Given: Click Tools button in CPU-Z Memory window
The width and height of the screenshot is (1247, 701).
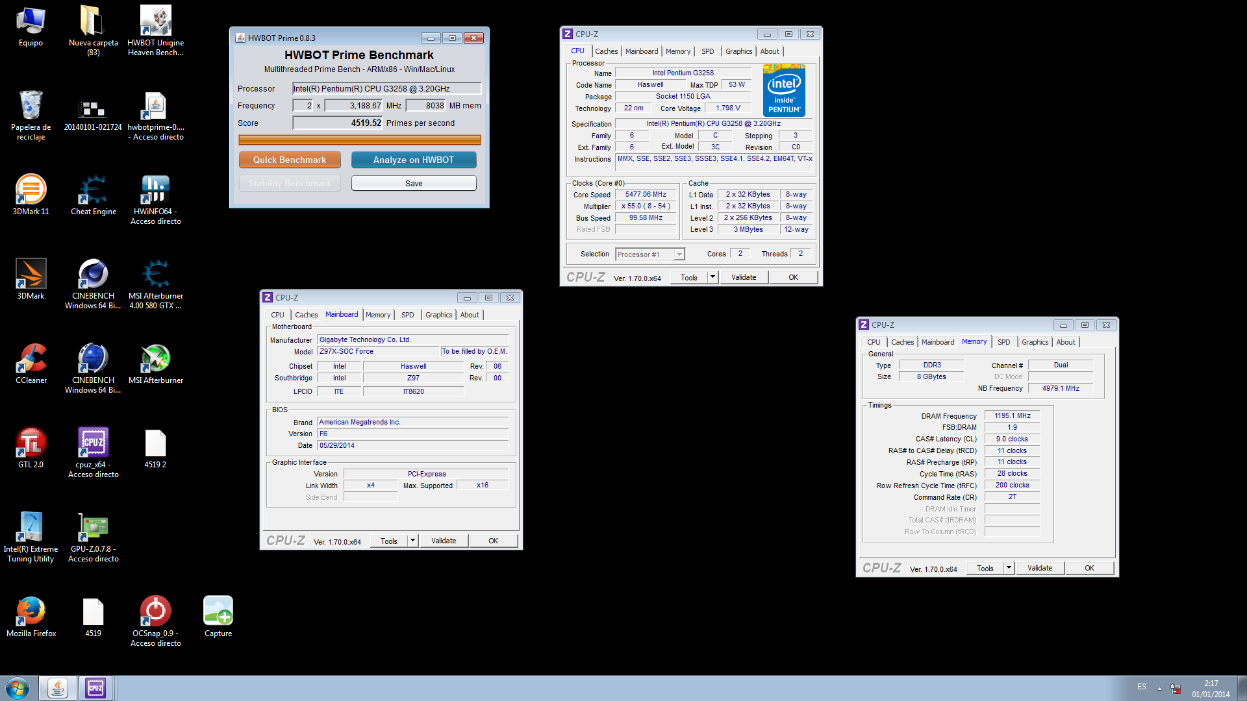Looking at the screenshot, I should 985,568.
